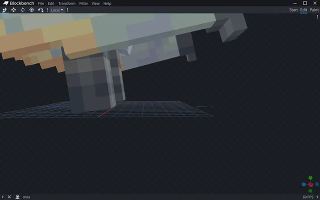
Task: Click the blue axis on gizmo right side
Action: (x=317, y=184)
